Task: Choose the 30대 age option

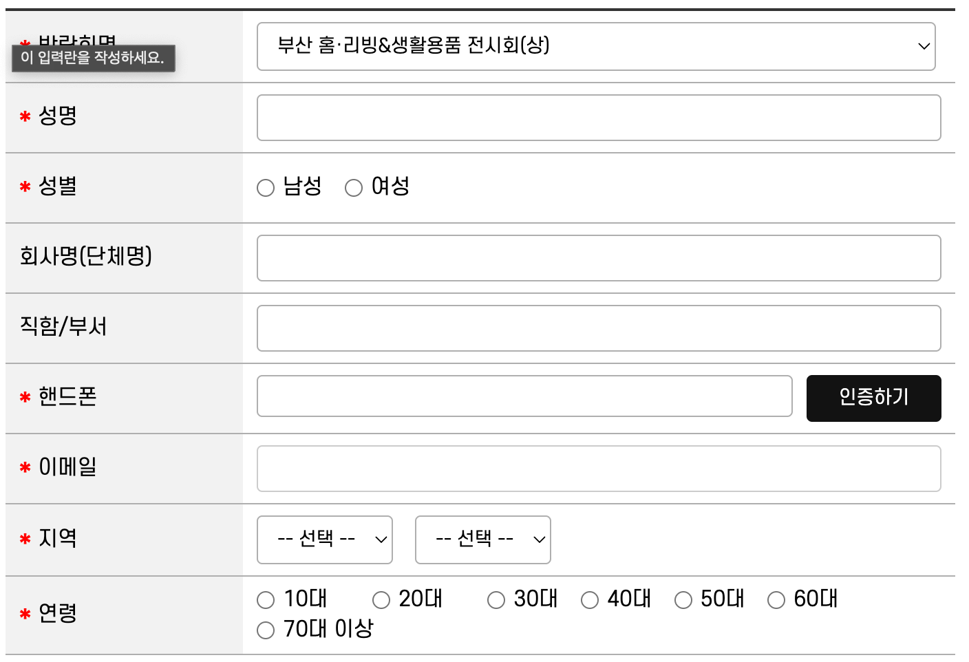Action: pyautogui.click(x=496, y=600)
